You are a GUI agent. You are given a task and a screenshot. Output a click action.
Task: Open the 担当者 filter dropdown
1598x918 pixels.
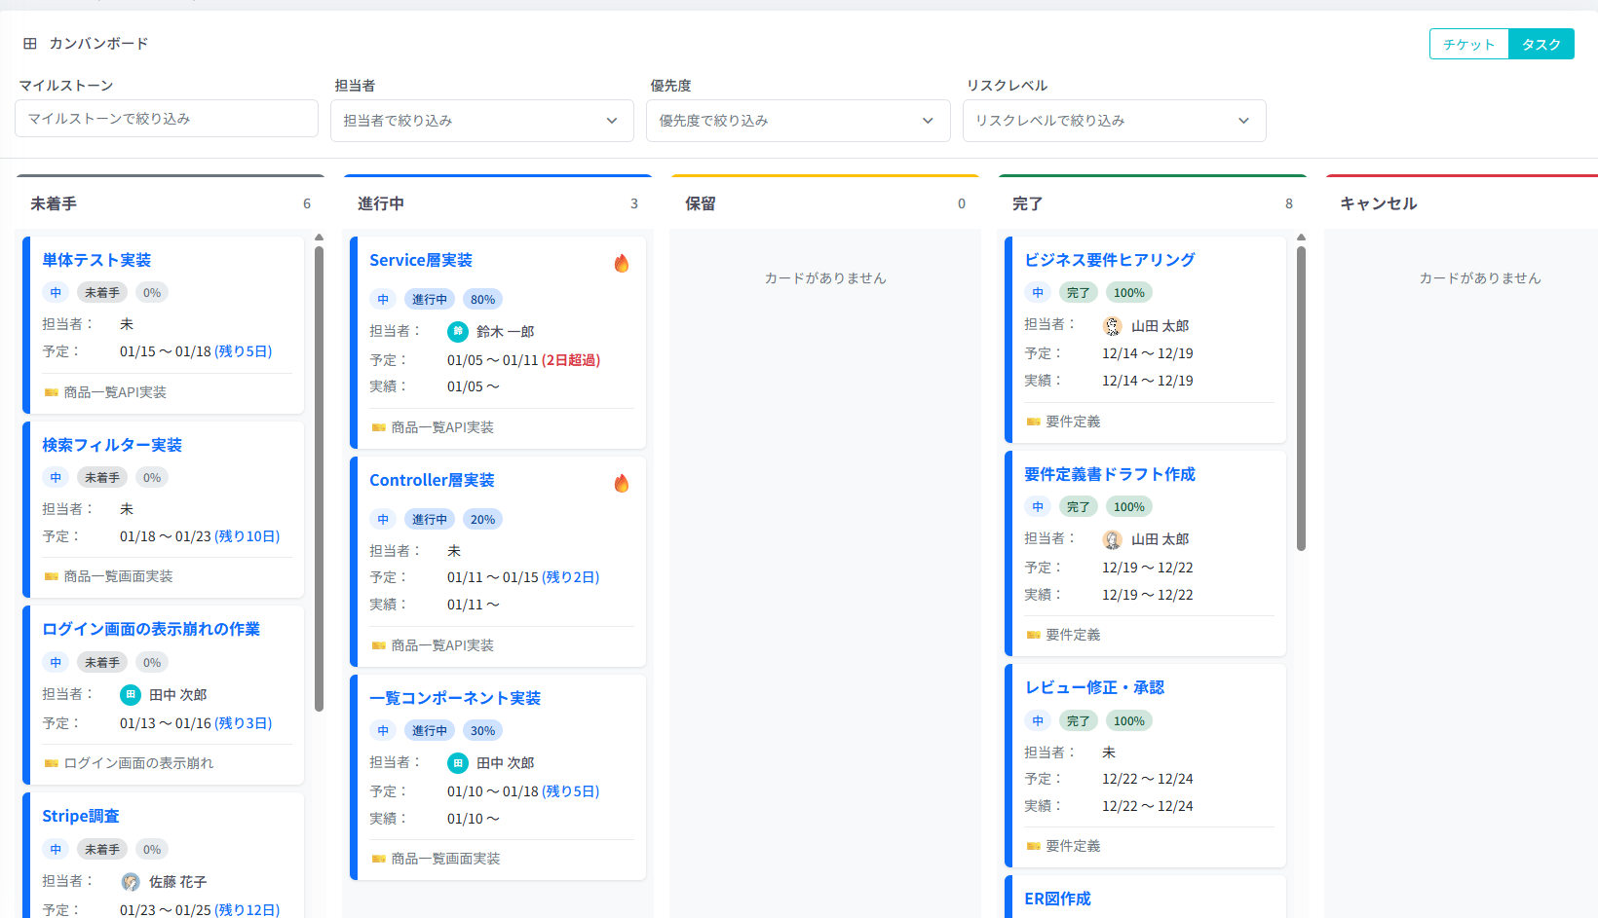(x=481, y=121)
